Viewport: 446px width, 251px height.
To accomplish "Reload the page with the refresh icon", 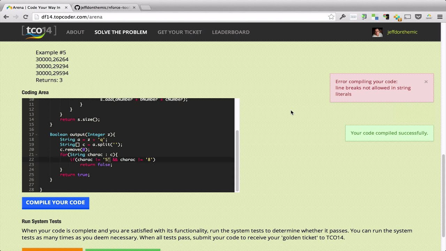I will [25, 17].
